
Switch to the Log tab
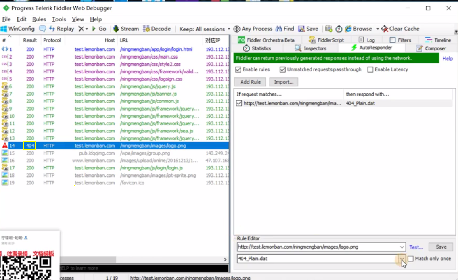click(x=366, y=40)
